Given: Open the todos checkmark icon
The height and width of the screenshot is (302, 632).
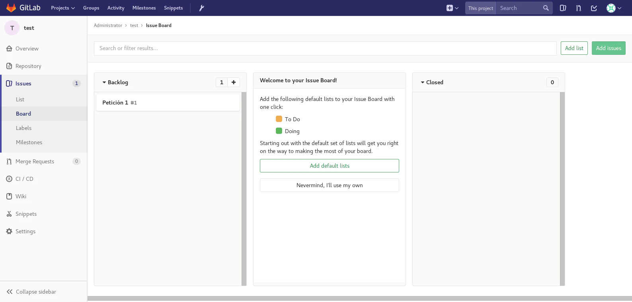Looking at the screenshot, I should [594, 8].
